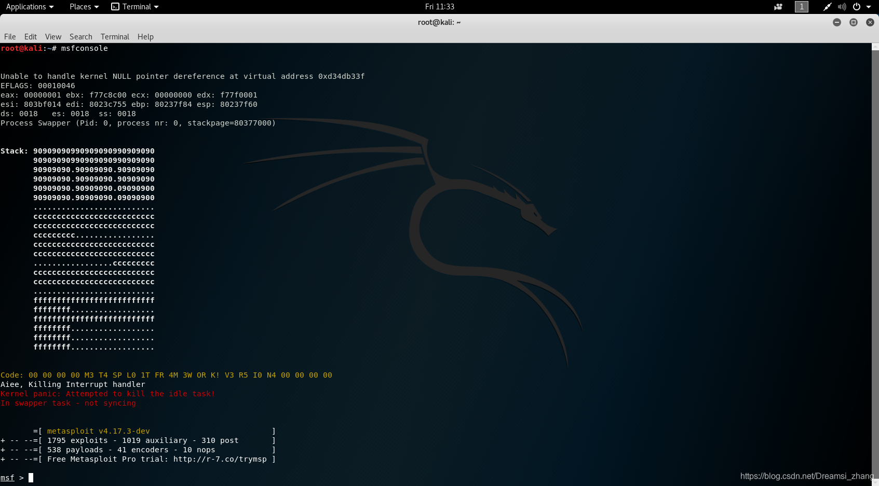The height and width of the screenshot is (486, 879).
Task: Click the 'Process Swapper' line
Action: 138,123
